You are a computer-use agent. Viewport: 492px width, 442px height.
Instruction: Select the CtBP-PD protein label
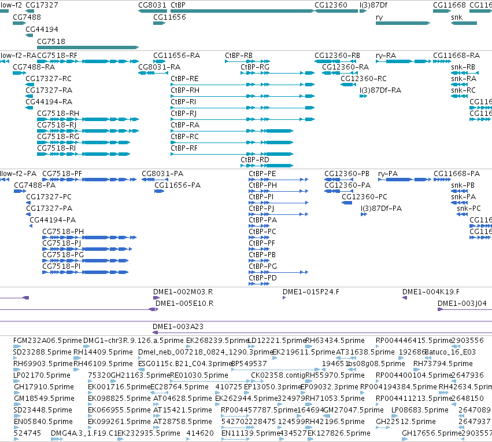coord(262,278)
